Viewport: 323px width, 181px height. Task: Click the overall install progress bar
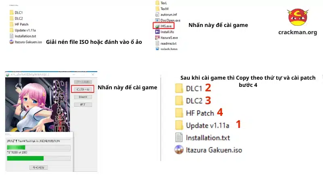(39, 158)
